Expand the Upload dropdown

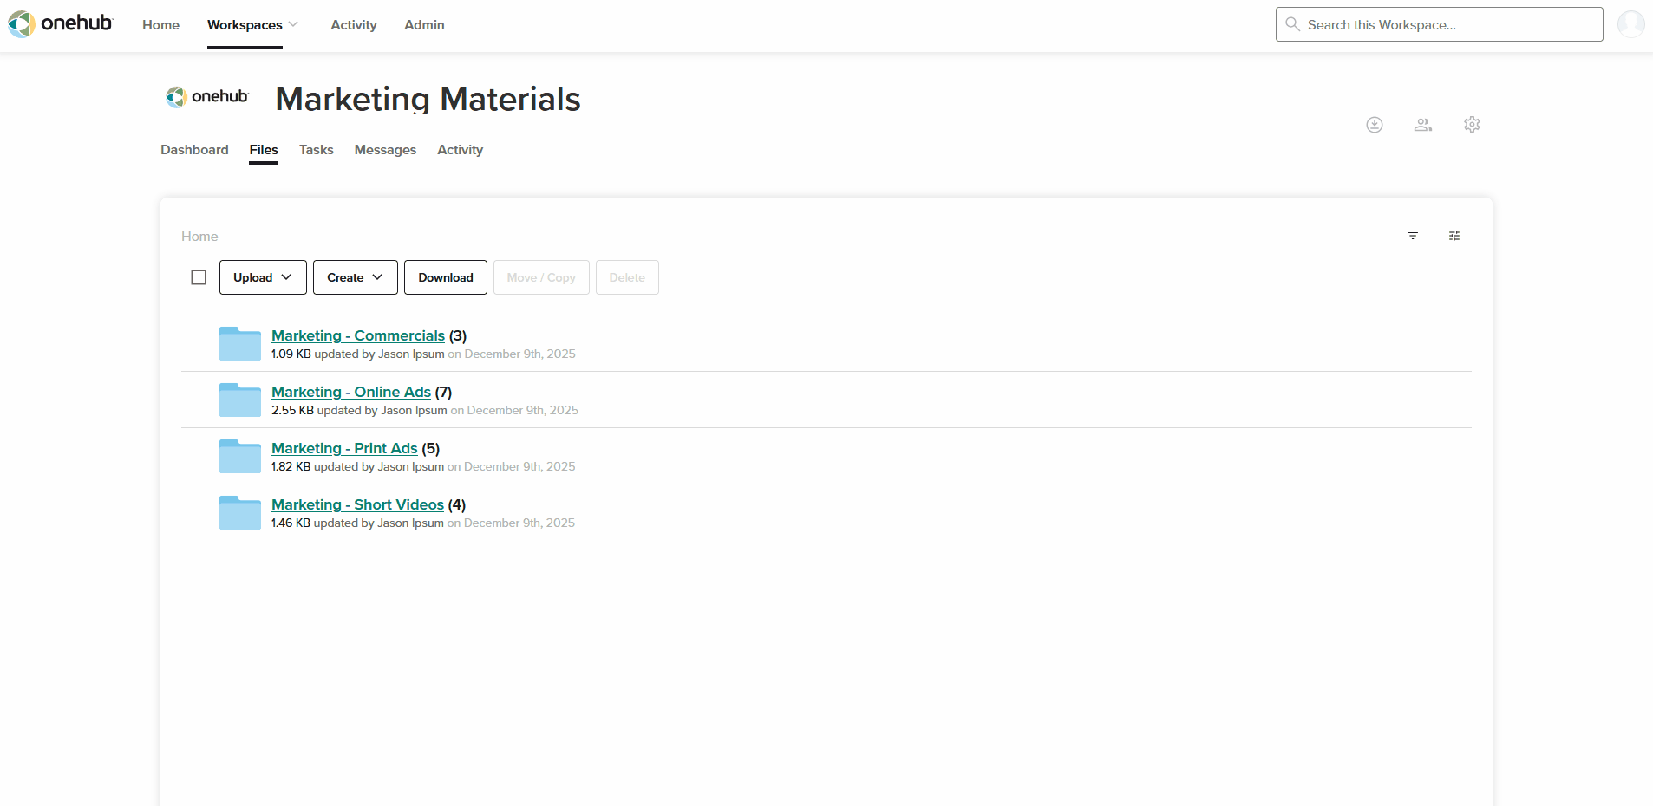click(263, 277)
